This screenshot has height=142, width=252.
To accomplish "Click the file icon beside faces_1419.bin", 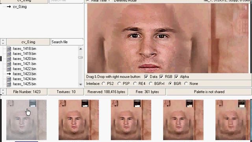I will [9, 54].
